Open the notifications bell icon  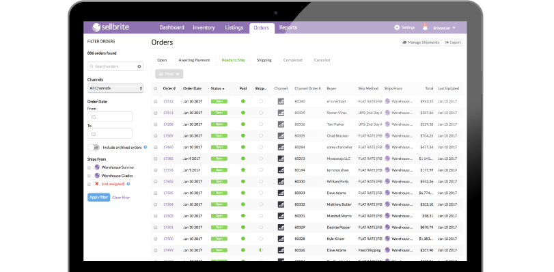coord(425,27)
